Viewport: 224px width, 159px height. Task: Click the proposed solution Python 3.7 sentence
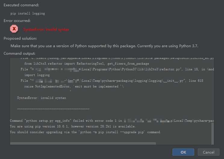pyautogui.click(x=104, y=46)
